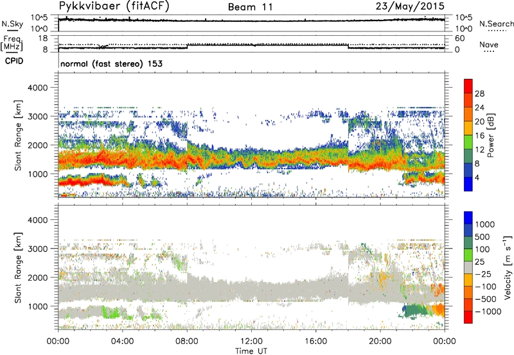This screenshot has width=514, height=355.
Task: Click the '16' power colorbar tick label
Action: coord(479,136)
